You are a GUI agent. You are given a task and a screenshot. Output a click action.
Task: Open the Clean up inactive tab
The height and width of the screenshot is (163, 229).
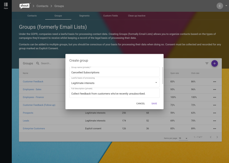pyautogui.click(x=137, y=16)
